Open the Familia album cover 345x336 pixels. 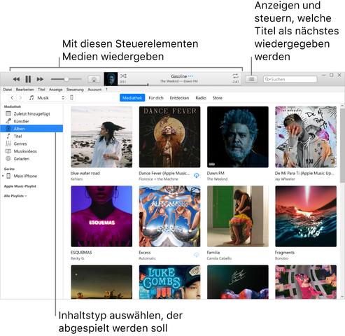tap(238, 216)
